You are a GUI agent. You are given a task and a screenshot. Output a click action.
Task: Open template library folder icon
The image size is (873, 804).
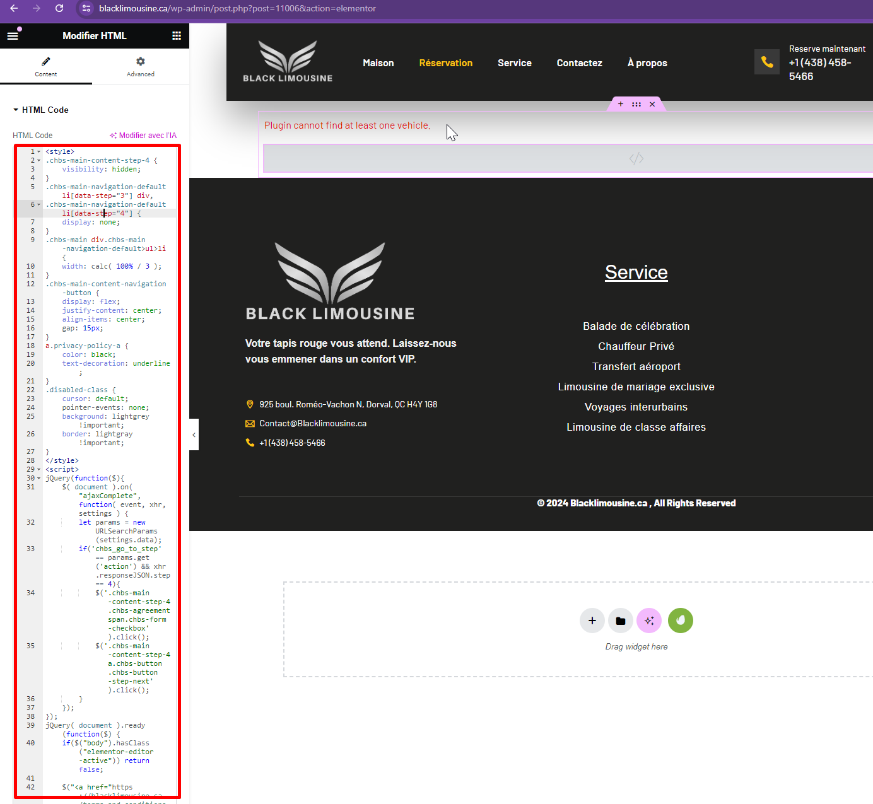pyautogui.click(x=621, y=620)
